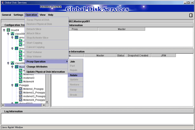
Task: Select mstervol3_Proxygrp tree item
Action: click(34, 96)
